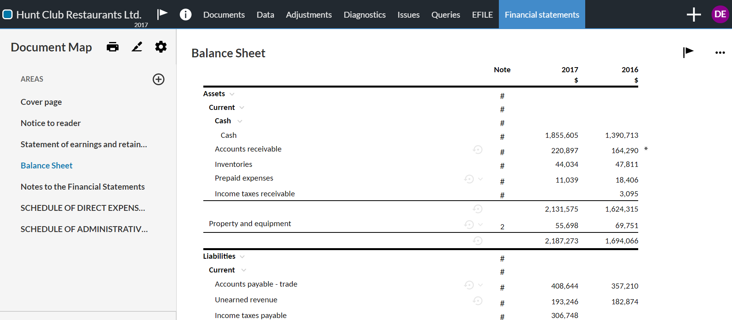Switch to the Diagnostics tab
Screen dimensions: 732x320
[x=364, y=15]
